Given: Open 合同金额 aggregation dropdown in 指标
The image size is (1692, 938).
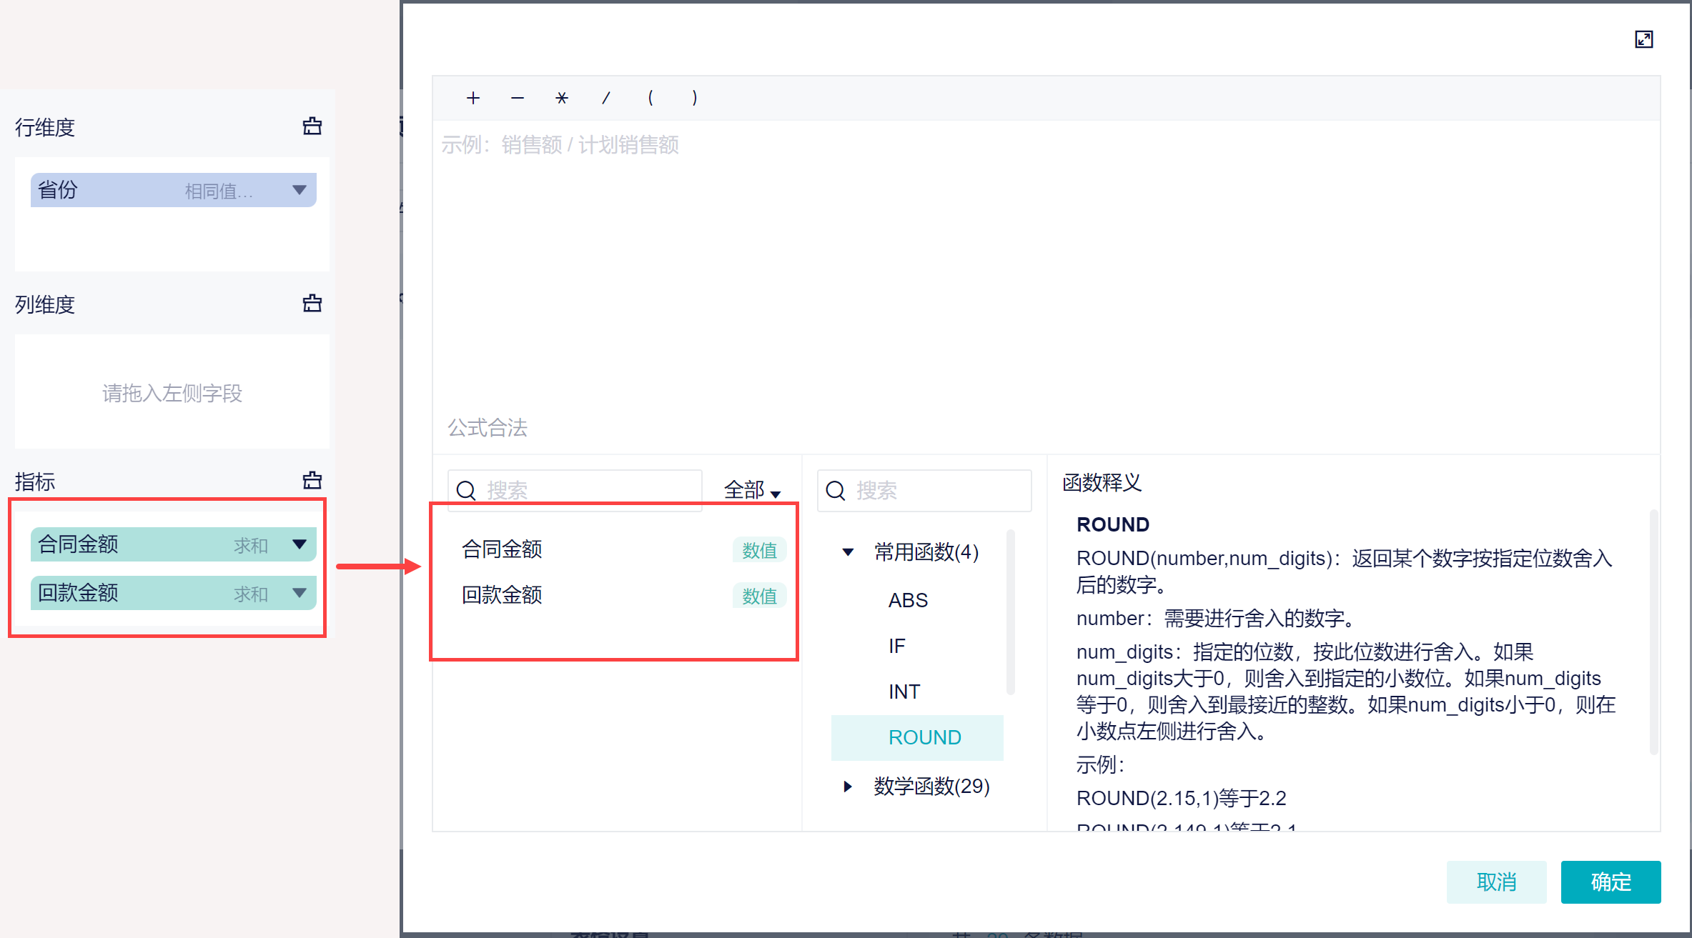Looking at the screenshot, I should [300, 544].
